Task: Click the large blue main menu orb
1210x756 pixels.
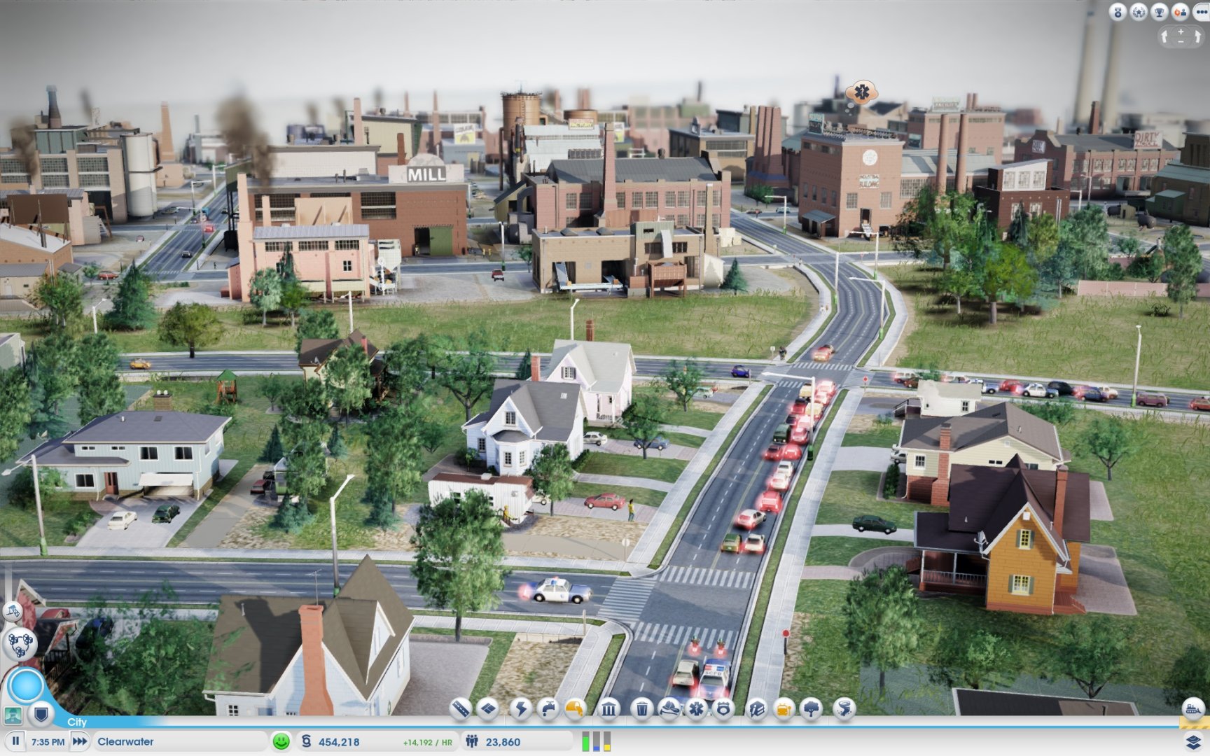Action: click(27, 685)
